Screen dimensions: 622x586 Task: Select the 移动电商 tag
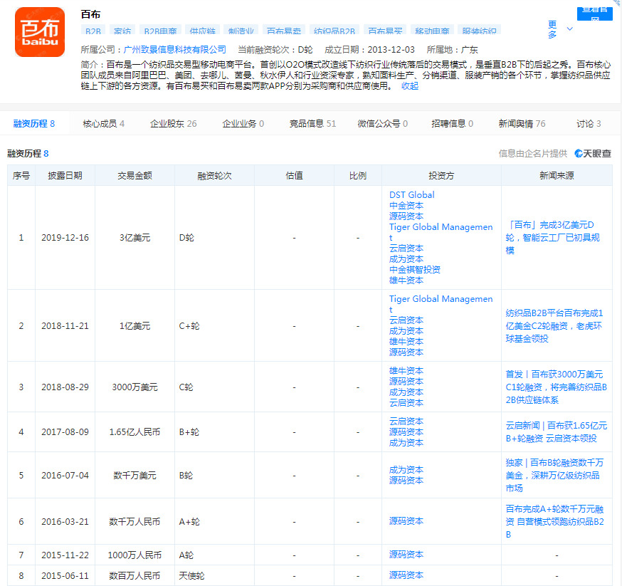point(432,30)
